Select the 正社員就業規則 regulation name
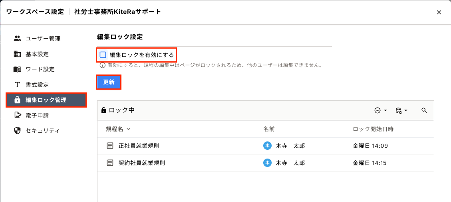This screenshot has height=202, width=451. click(139, 146)
